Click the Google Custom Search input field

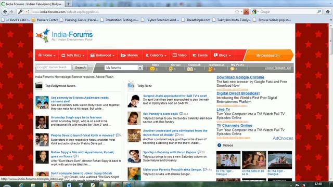point(54,67)
